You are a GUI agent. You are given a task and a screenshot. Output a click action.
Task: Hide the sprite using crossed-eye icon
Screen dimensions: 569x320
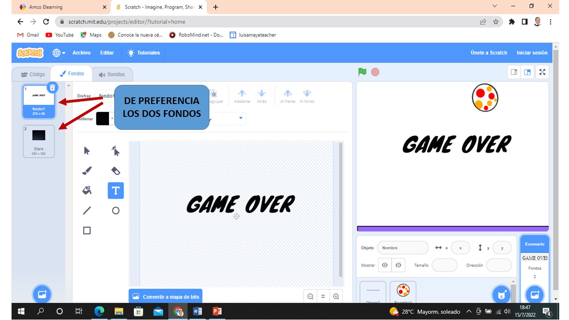pyautogui.click(x=398, y=265)
